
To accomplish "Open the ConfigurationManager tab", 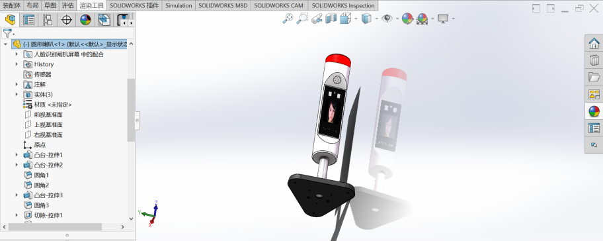I will pyautogui.click(x=48, y=20).
